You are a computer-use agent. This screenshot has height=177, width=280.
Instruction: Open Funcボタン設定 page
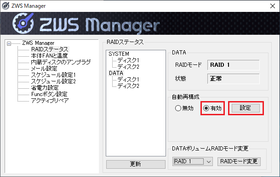click(x=49, y=94)
